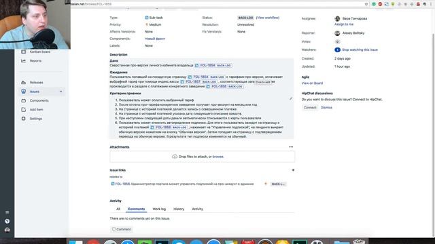Screen dimensions: 435x244
Task: Click the first green browser extension icon
Action: point(374,4)
